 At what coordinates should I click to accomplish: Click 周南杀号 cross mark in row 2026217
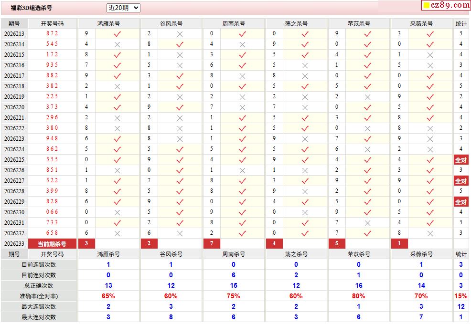coord(242,76)
